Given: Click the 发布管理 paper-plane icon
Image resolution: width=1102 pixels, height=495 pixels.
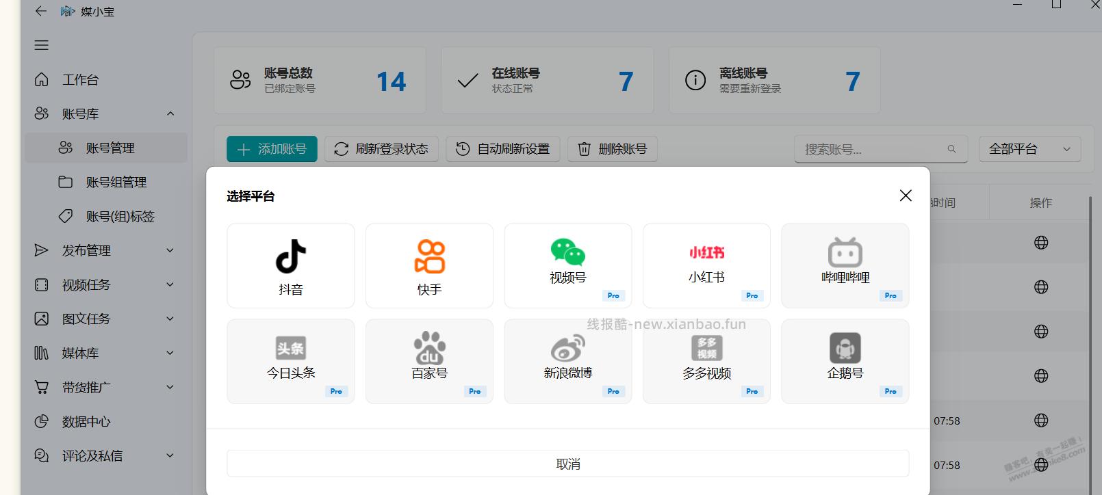Looking at the screenshot, I should click(x=42, y=250).
